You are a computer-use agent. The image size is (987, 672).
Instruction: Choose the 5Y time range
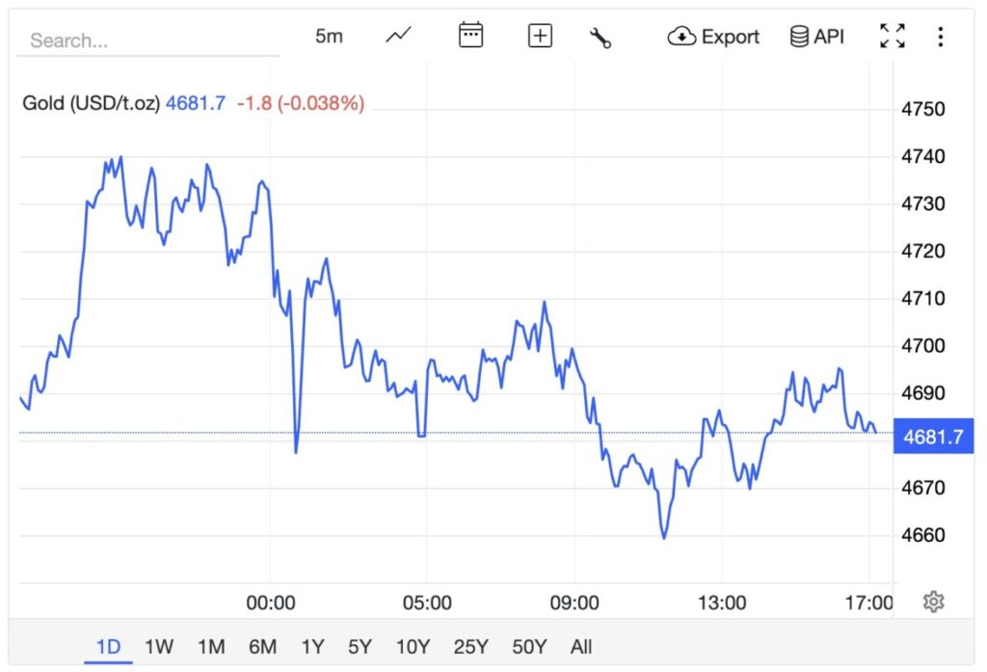(360, 646)
